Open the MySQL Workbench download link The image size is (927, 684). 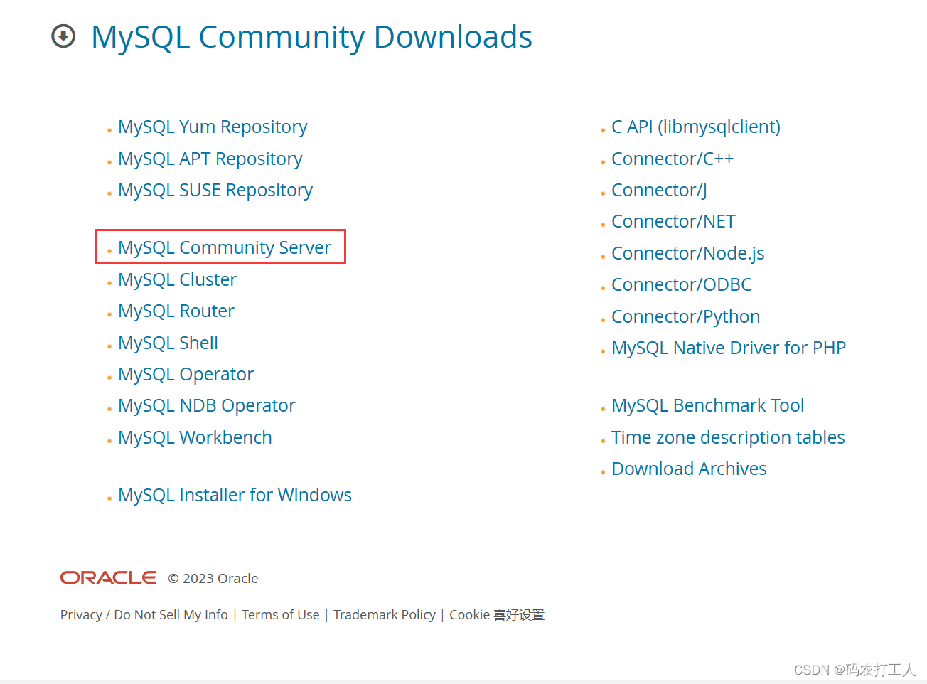(x=195, y=437)
